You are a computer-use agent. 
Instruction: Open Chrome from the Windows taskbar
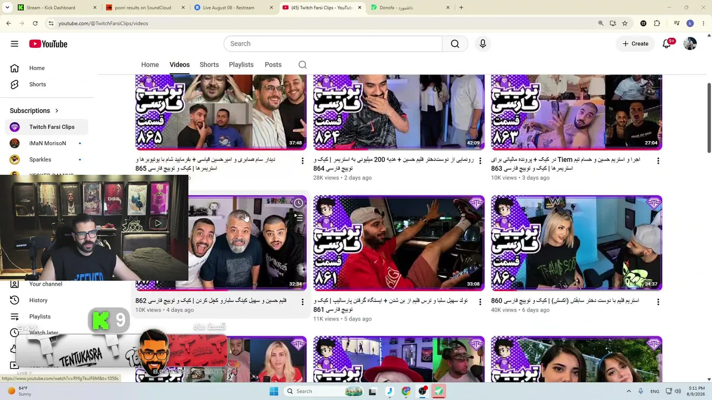point(406,391)
